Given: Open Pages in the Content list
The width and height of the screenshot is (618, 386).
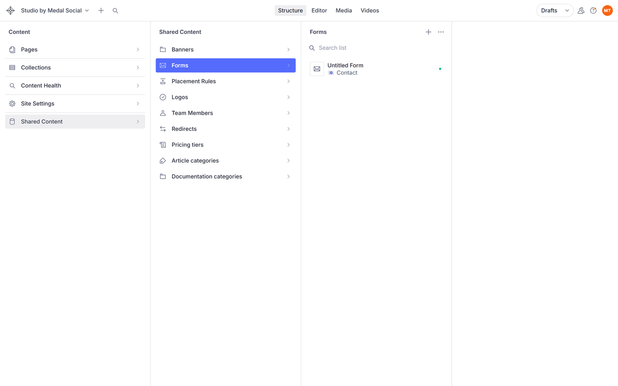Looking at the screenshot, I should point(75,49).
